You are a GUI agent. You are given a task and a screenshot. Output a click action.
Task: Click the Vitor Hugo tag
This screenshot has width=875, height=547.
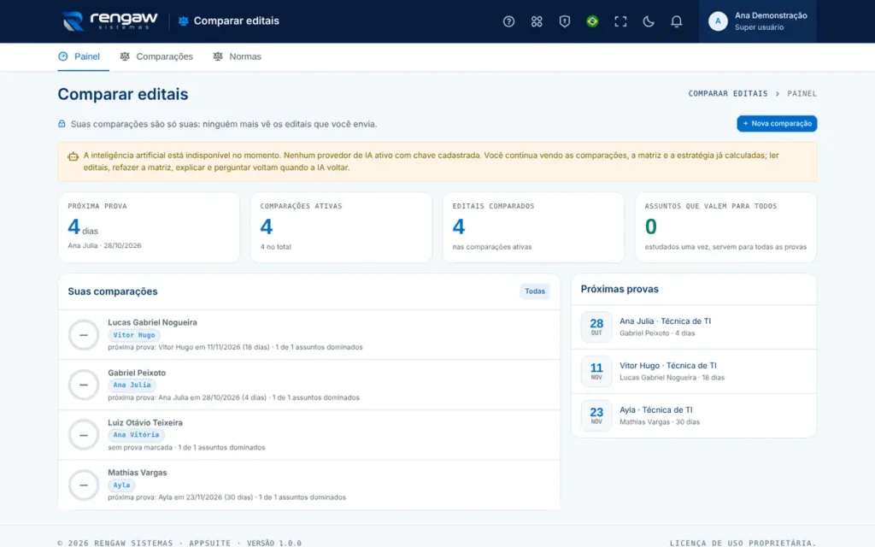click(x=134, y=335)
